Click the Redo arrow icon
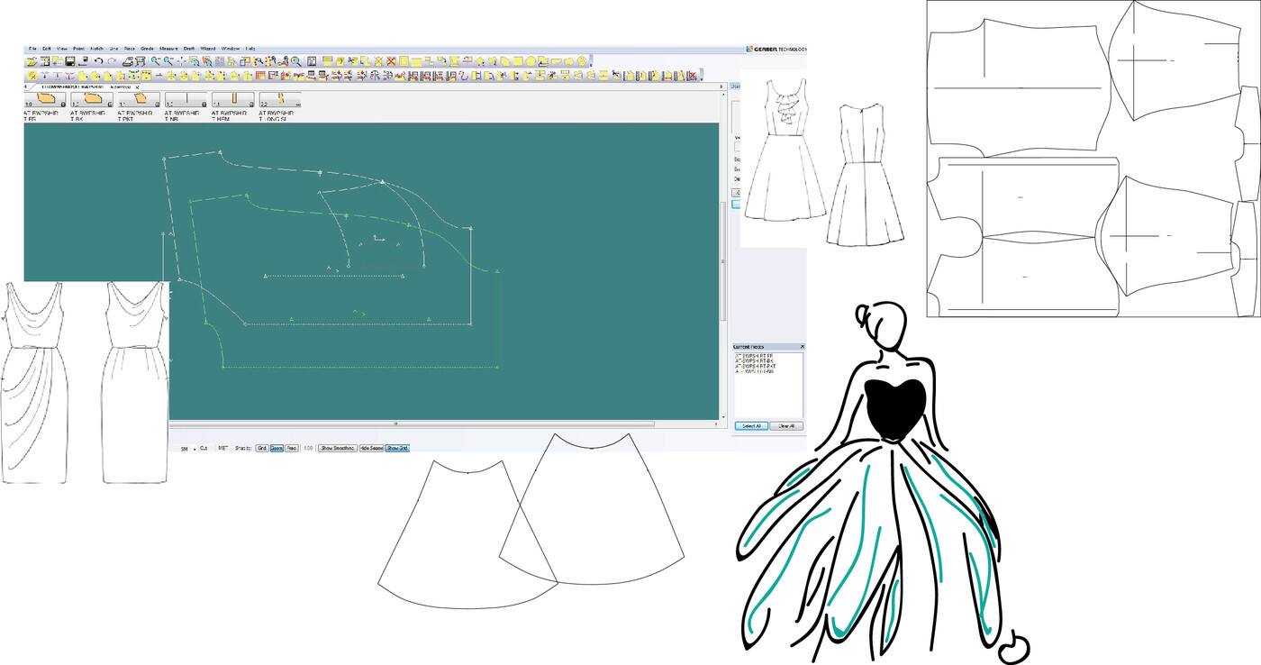This screenshot has height=665, width=1261. coord(112,61)
